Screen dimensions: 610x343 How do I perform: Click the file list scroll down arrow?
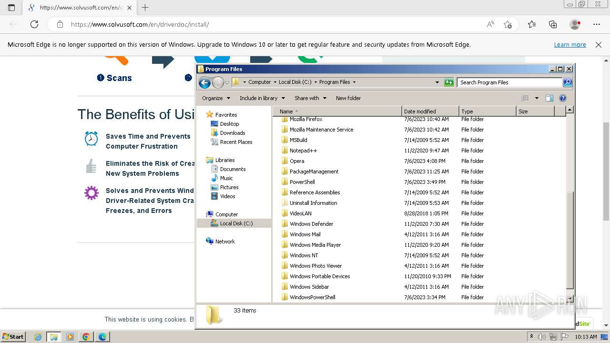tap(570, 299)
